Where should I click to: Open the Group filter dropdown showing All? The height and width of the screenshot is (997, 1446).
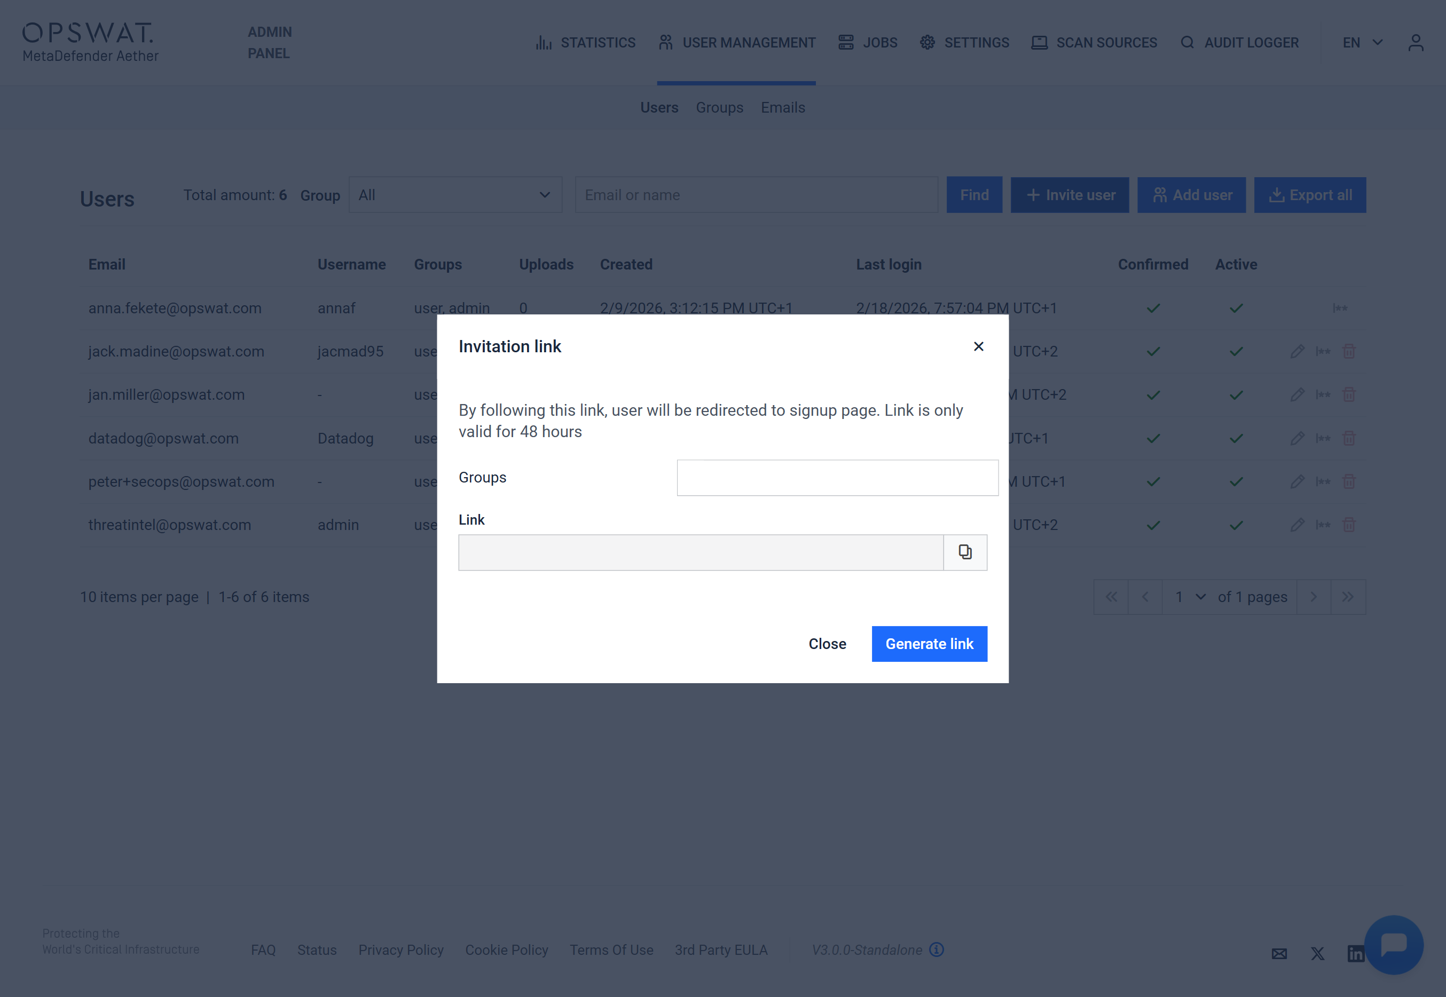point(455,195)
